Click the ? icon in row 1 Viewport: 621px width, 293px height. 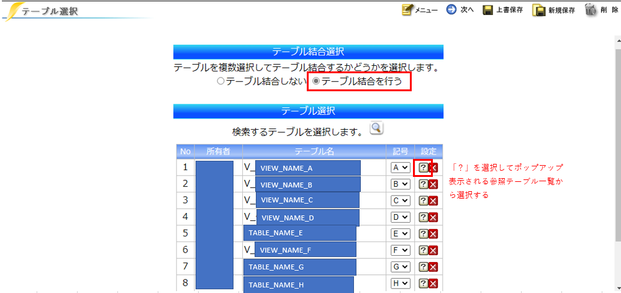click(423, 168)
